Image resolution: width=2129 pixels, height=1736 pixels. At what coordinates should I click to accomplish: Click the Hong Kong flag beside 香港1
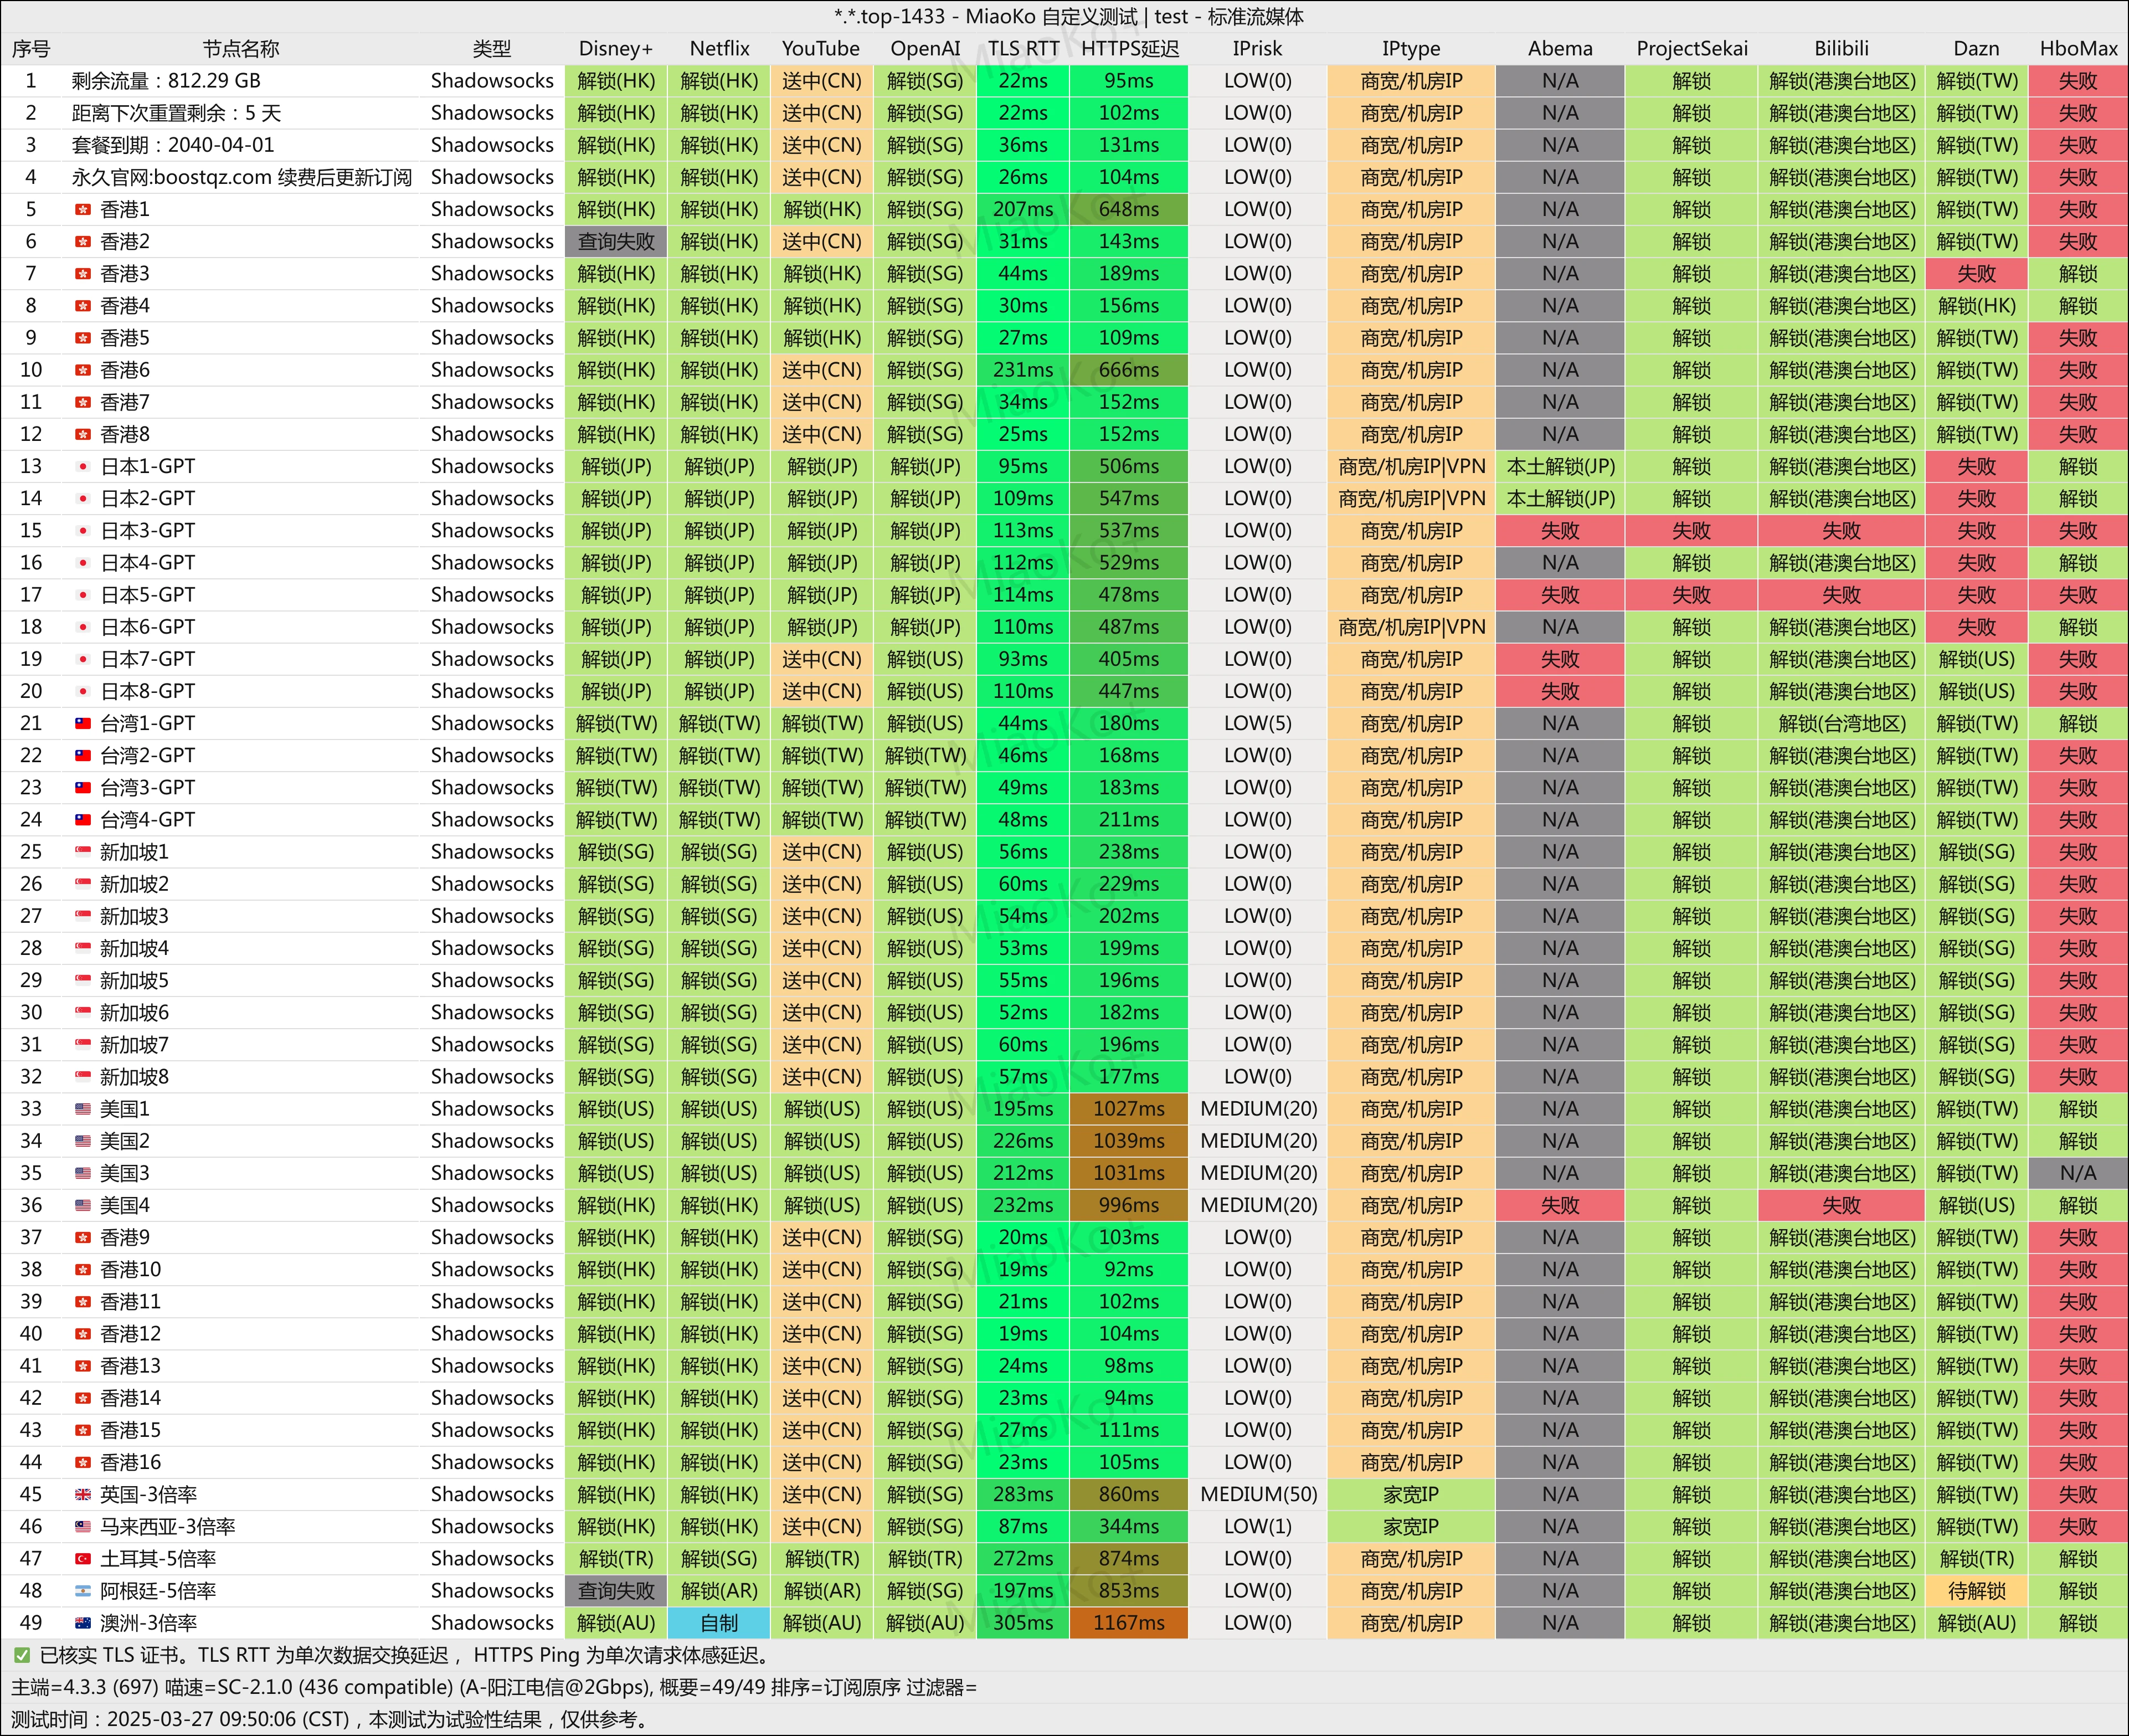pos(83,209)
